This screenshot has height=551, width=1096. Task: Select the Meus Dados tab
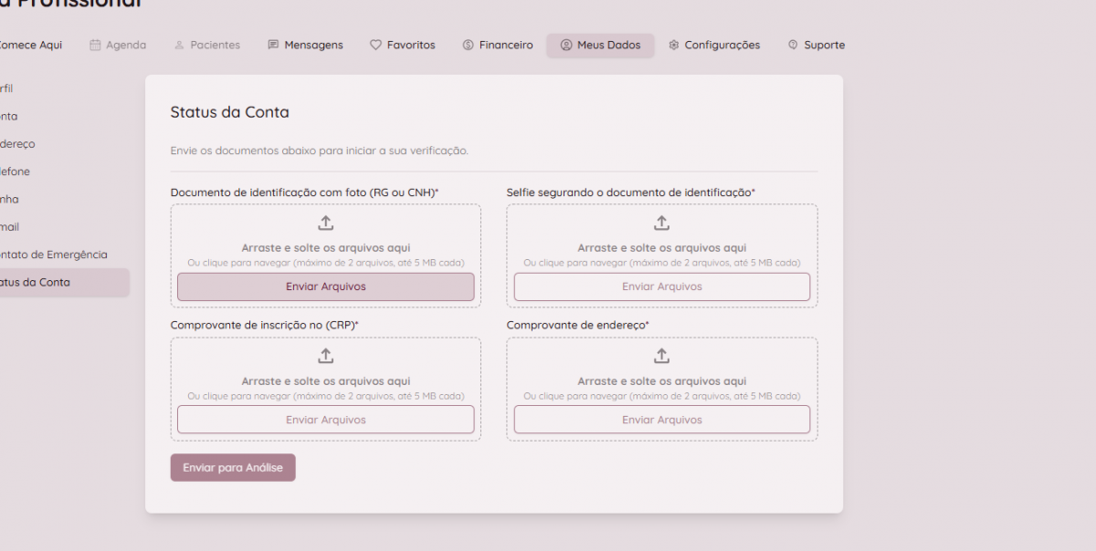600,45
